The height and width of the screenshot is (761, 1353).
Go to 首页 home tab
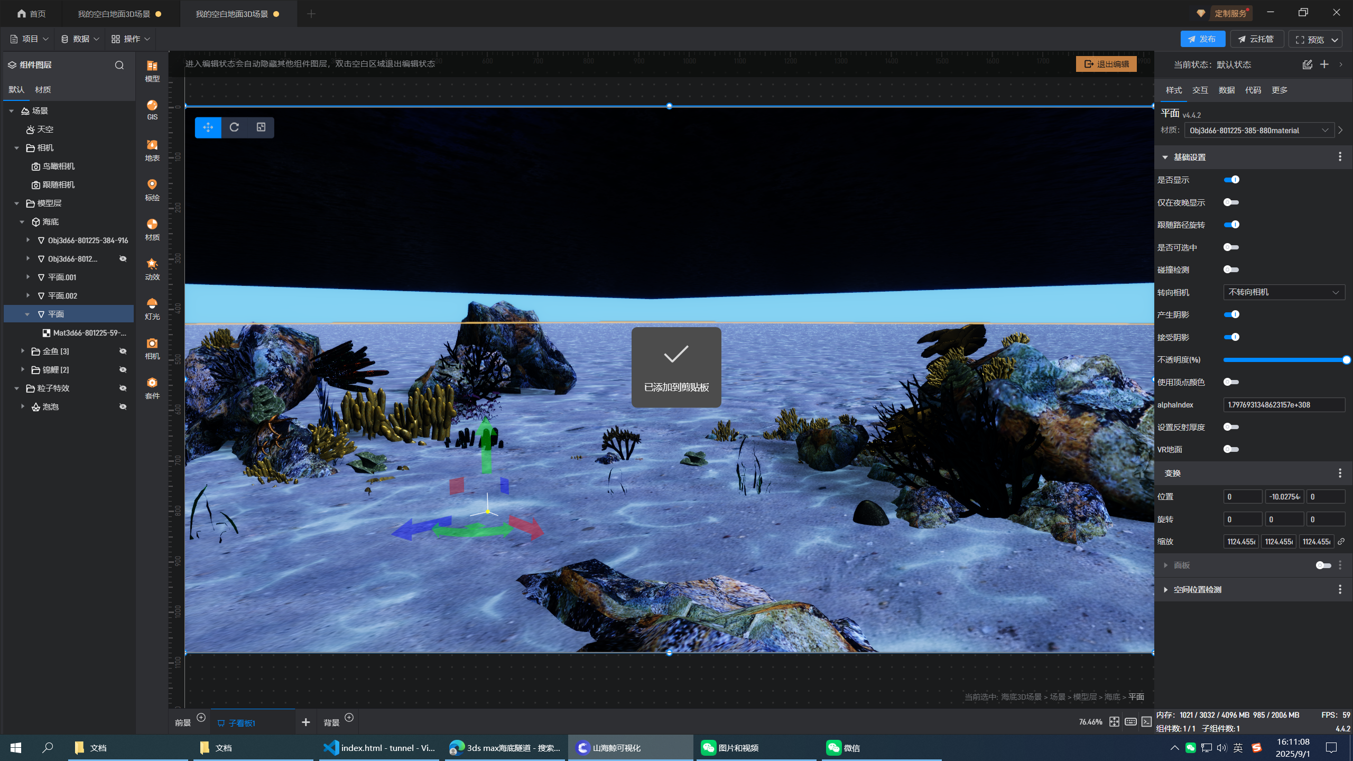[x=31, y=14]
